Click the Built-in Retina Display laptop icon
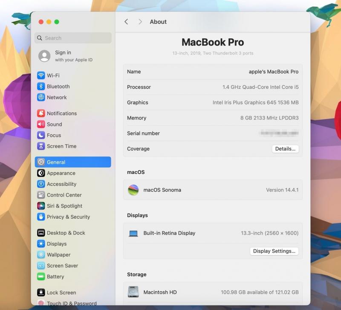The width and height of the screenshot is (341, 310). coord(133,233)
